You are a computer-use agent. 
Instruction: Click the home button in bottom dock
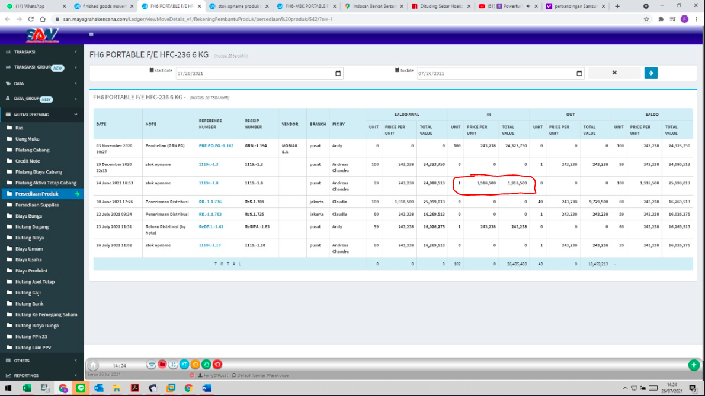(93, 365)
